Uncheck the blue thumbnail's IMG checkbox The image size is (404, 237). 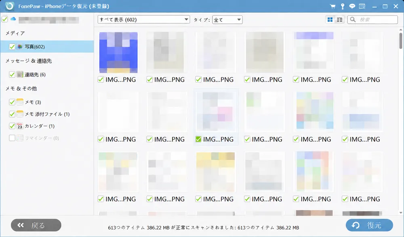click(101, 80)
